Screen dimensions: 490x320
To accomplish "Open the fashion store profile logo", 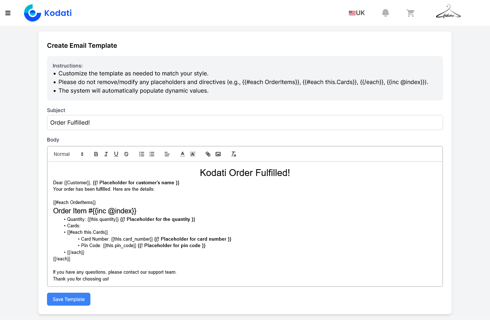I will [448, 12].
